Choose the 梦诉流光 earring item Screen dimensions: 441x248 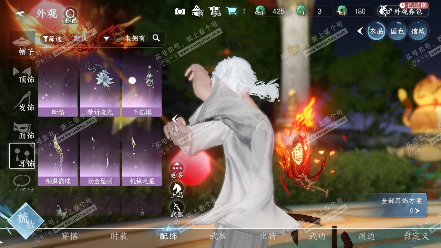click(x=100, y=85)
